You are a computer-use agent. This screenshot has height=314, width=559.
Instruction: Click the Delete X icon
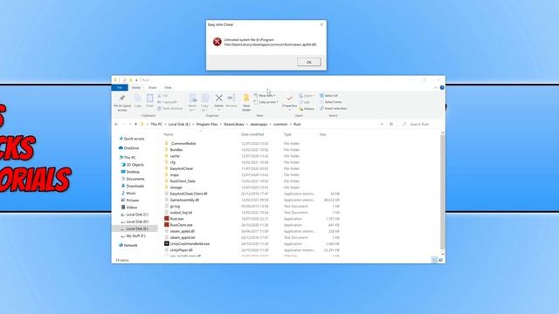pyautogui.click(x=219, y=98)
